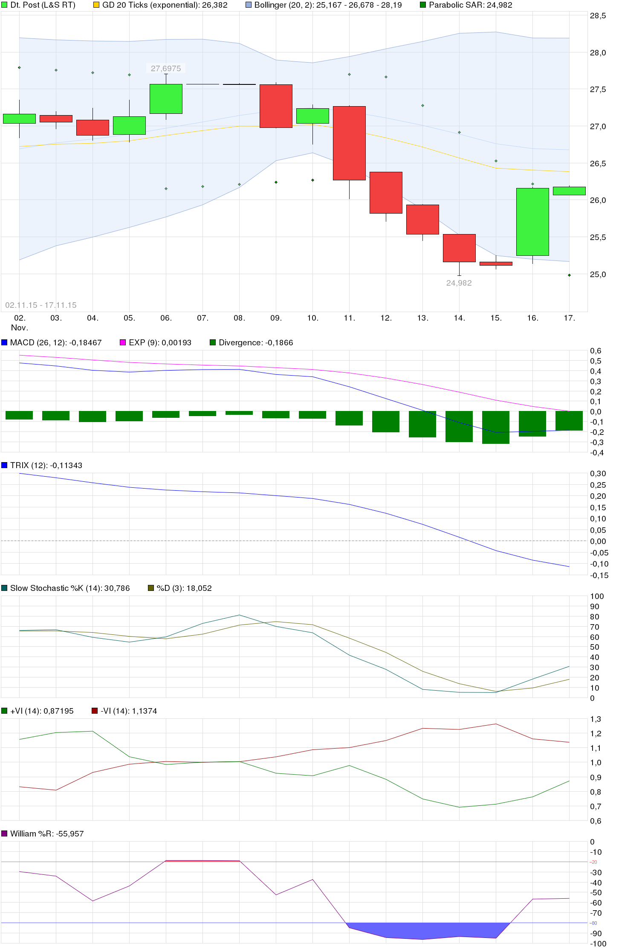
Task: Click the blue oversold William %R area
Action: click(428, 930)
